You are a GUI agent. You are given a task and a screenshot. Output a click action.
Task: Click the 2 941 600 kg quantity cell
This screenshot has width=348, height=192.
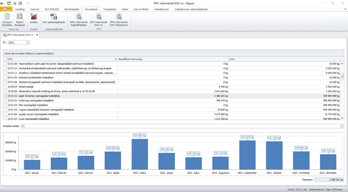(x=173, y=91)
